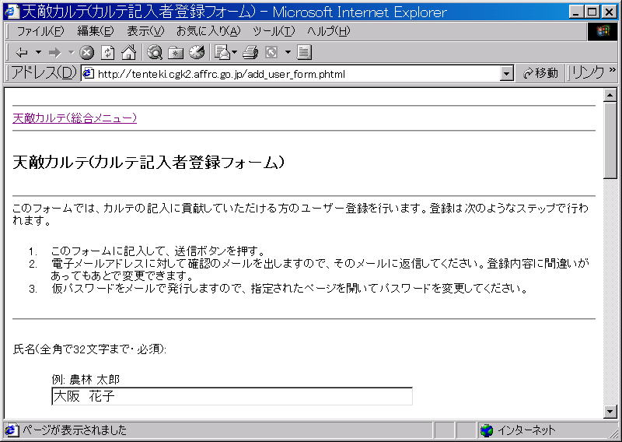The image size is (622, 442).
Task: Click the vertical scrollbar down arrow
Action: (x=610, y=412)
